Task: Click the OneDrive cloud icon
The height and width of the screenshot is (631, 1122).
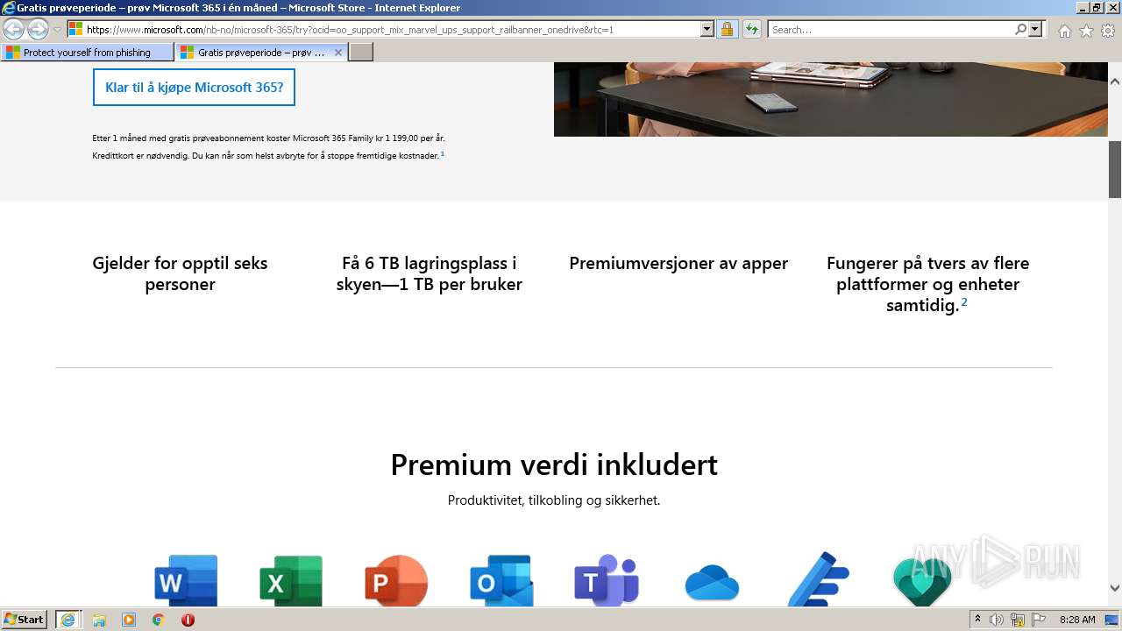Action: pos(712,583)
